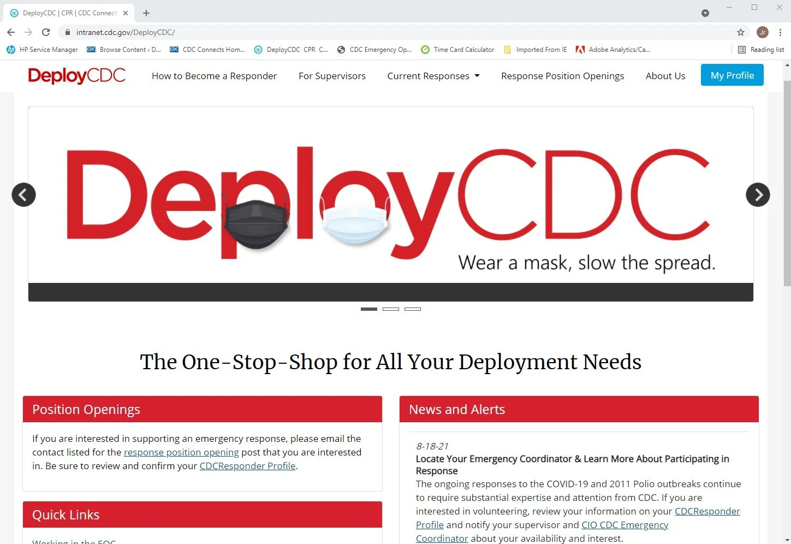Screen dimensions: 791x544
Task: Open the Browse Content bookmark
Action: coord(124,50)
